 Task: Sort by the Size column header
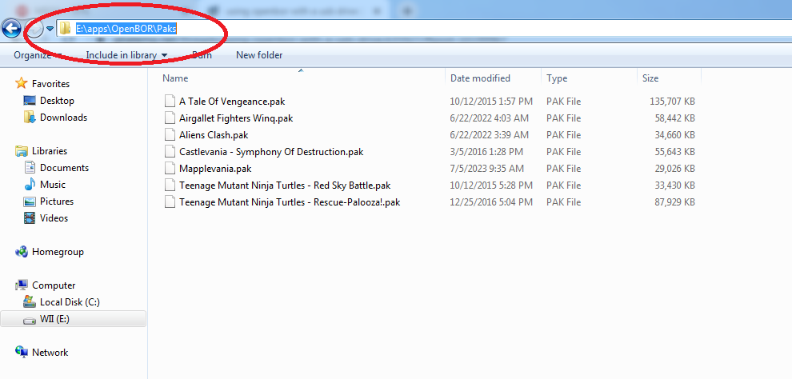650,78
